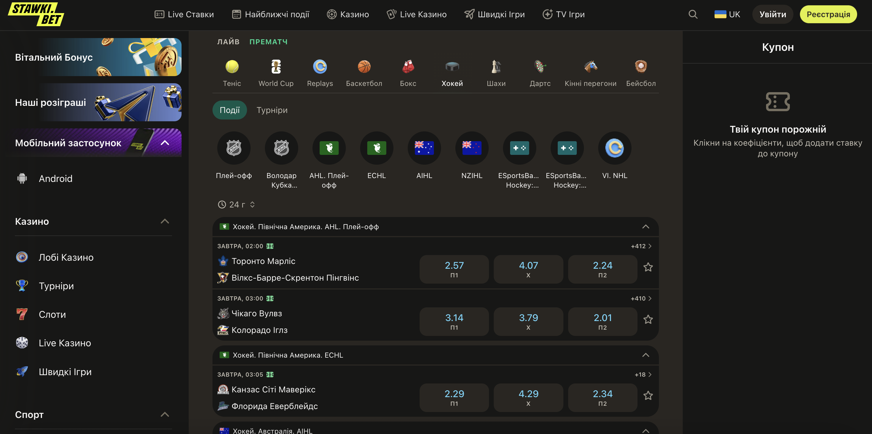Select the Події tab

[x=229, y=110]
